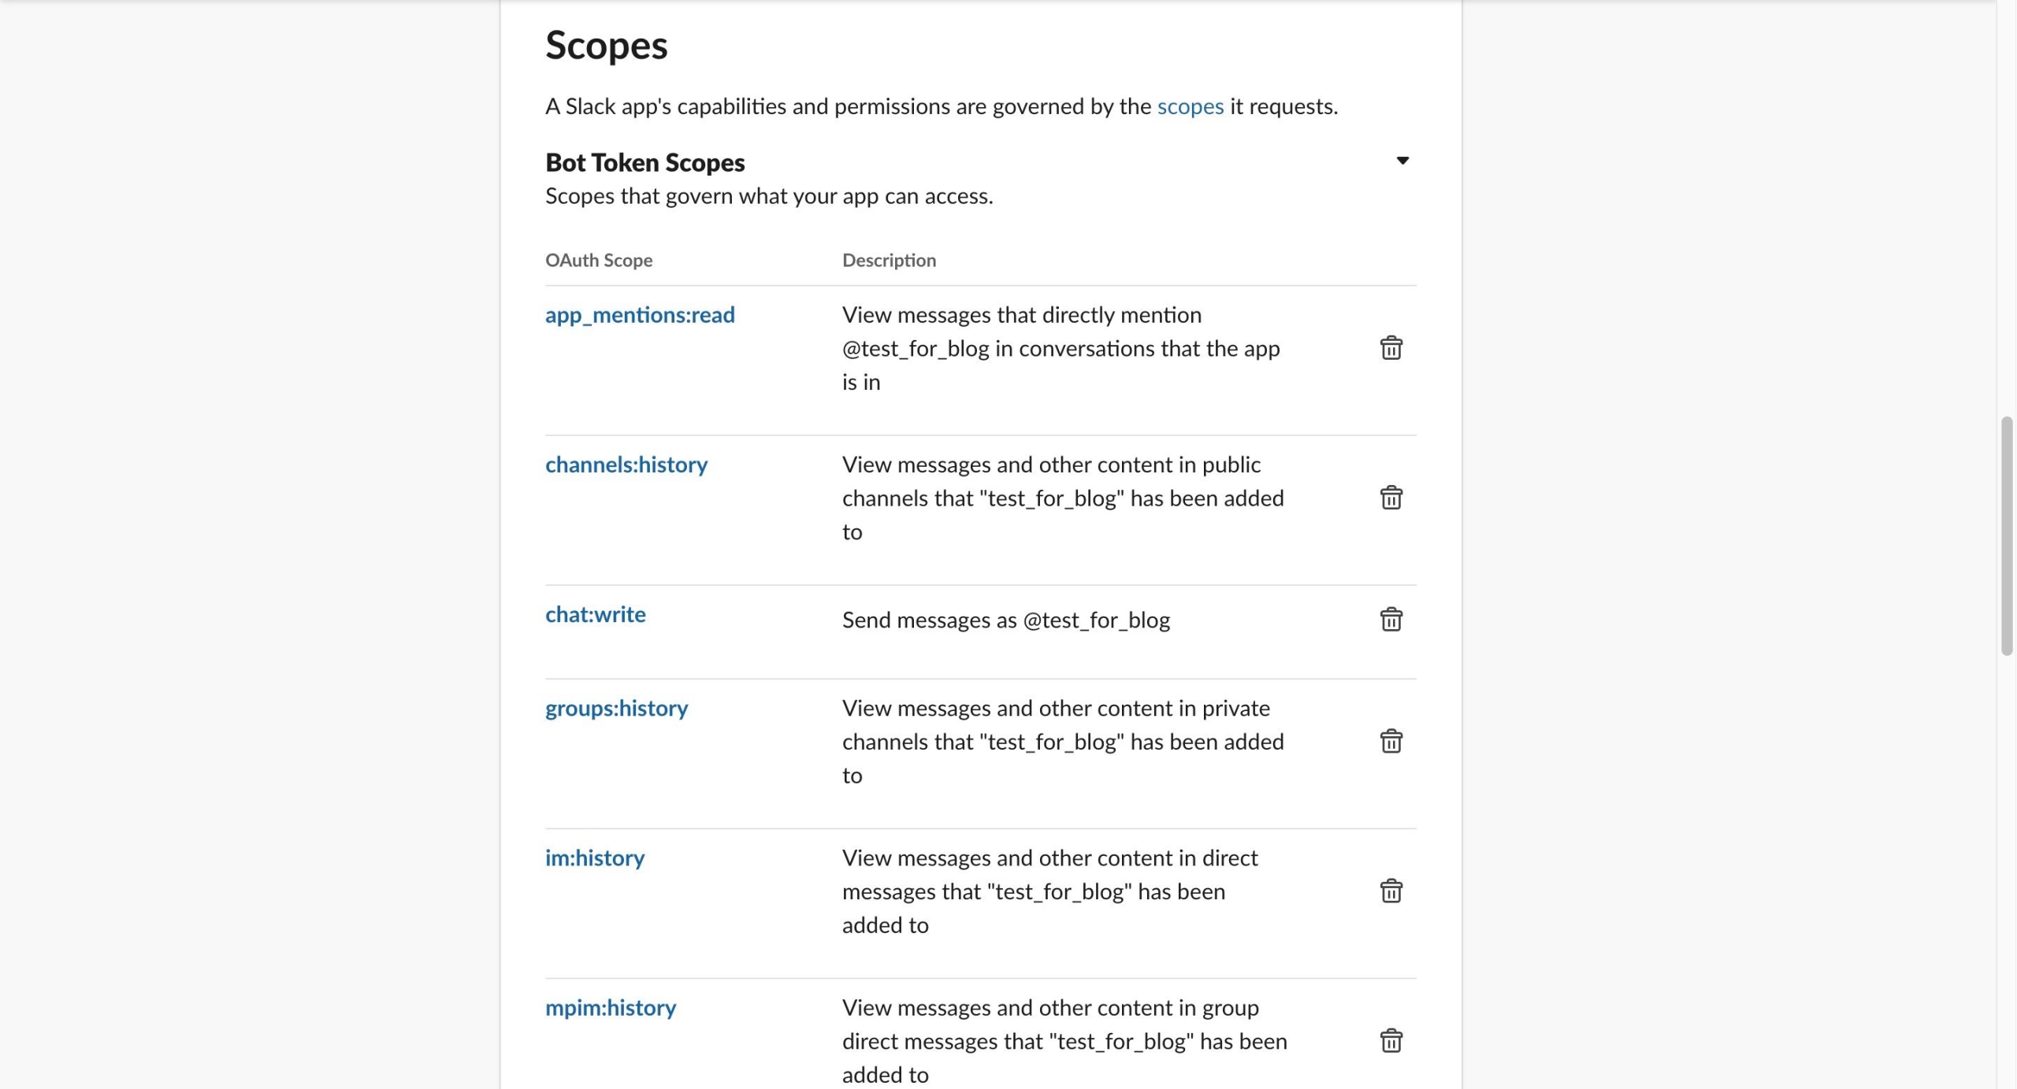Click the Description column header
The image size is (2017, 1089).
[x=888, y=260]
